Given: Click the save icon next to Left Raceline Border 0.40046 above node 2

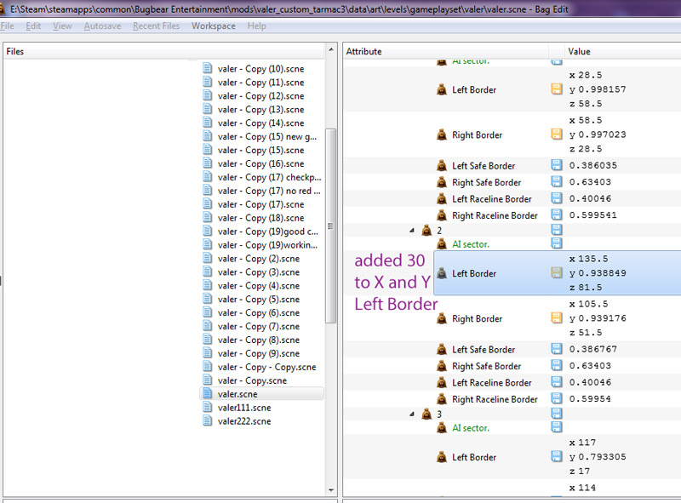Looking at the screenshot, I should [x=557, y=198].
